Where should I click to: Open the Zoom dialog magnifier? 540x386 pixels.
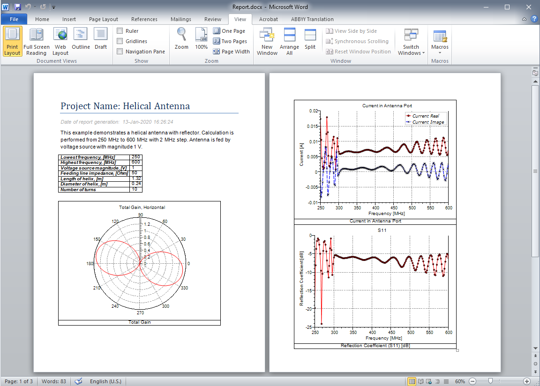click(x=181, y=38)
